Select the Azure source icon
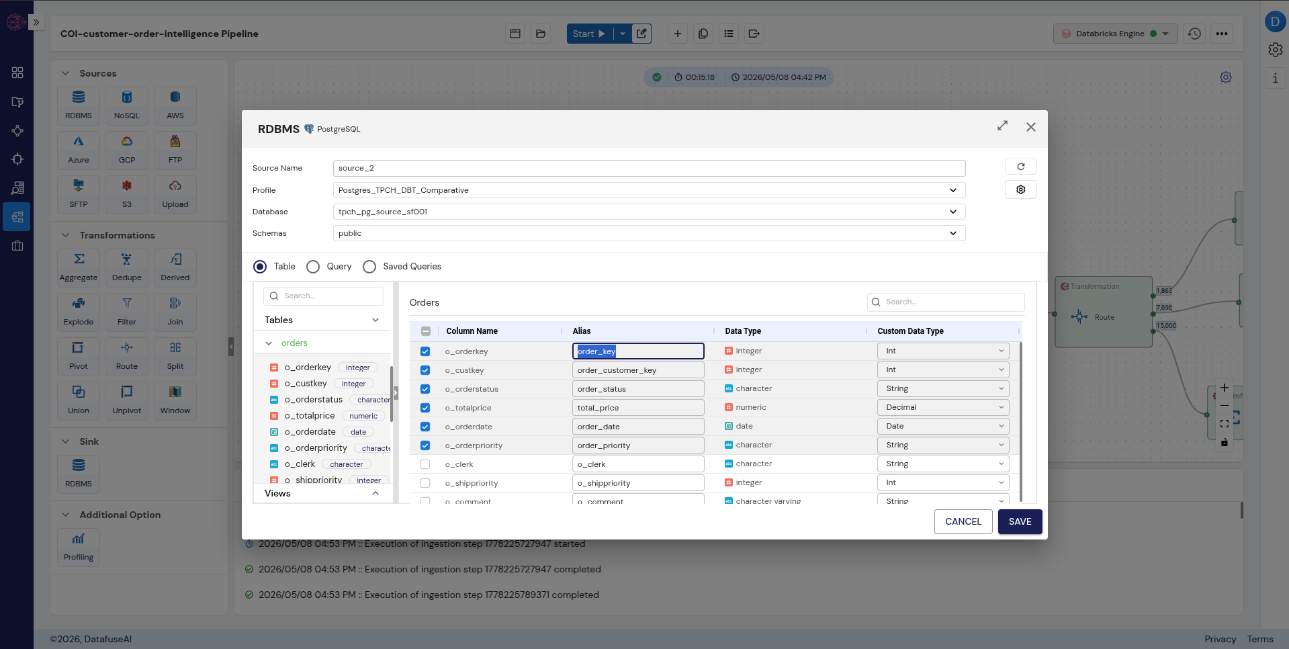Screen dimensions: 1289x649 (x=79, y=149)
